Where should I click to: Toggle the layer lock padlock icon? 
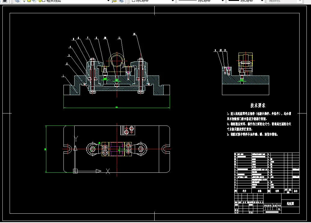coord(39,1)
